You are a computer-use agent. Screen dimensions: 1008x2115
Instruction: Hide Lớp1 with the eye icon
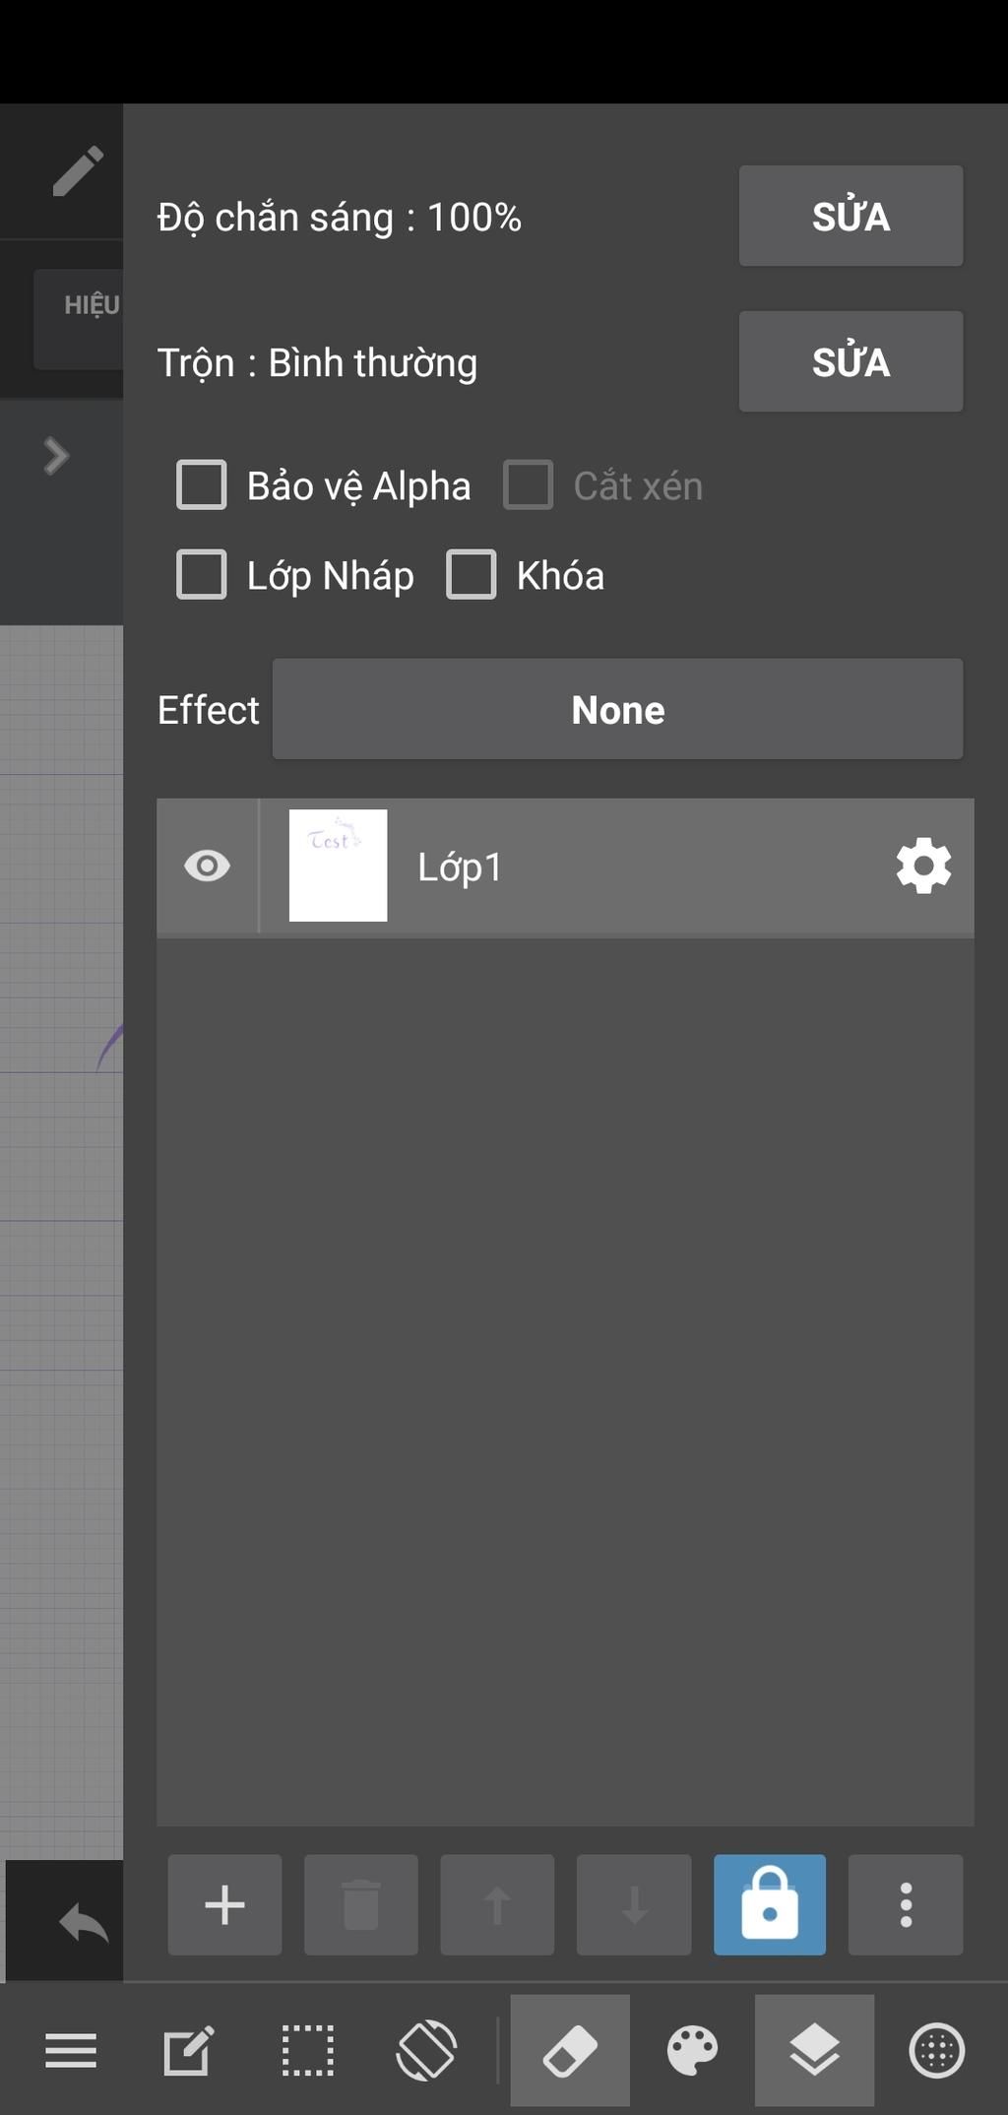tap(207, 866)
